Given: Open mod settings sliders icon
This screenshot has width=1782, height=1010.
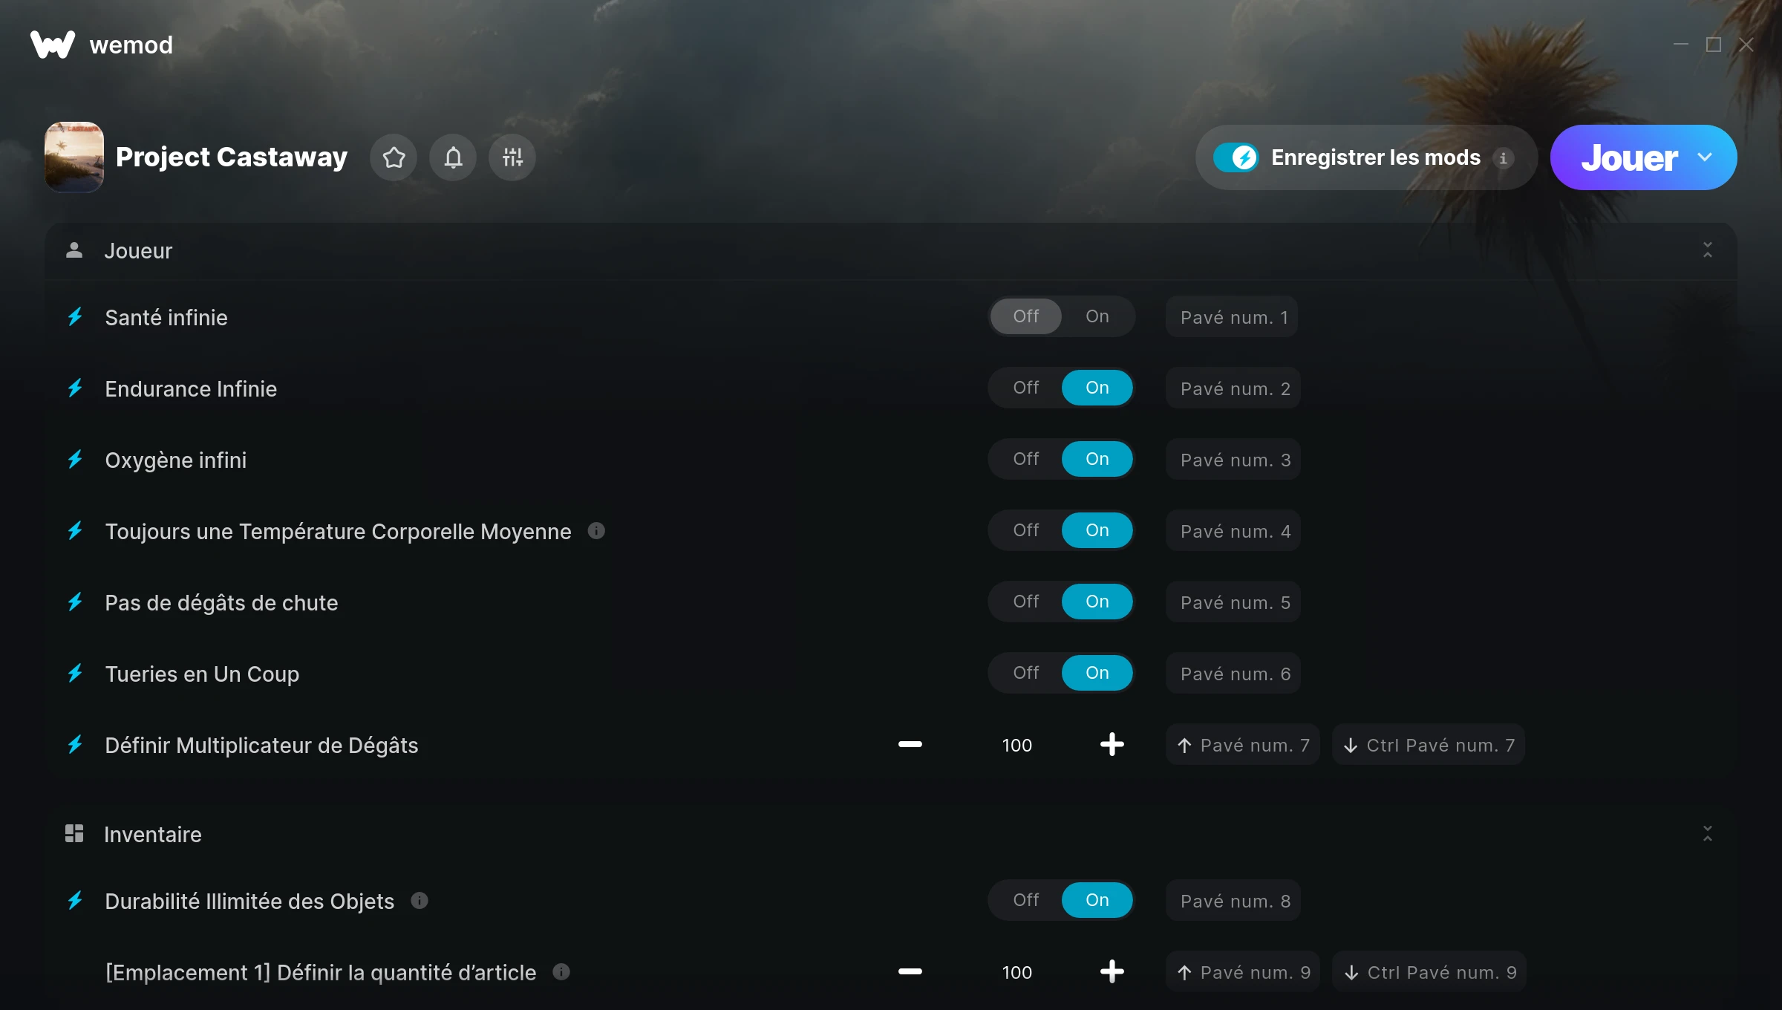Looking at the screenshot, I should (x=512, y=157).
